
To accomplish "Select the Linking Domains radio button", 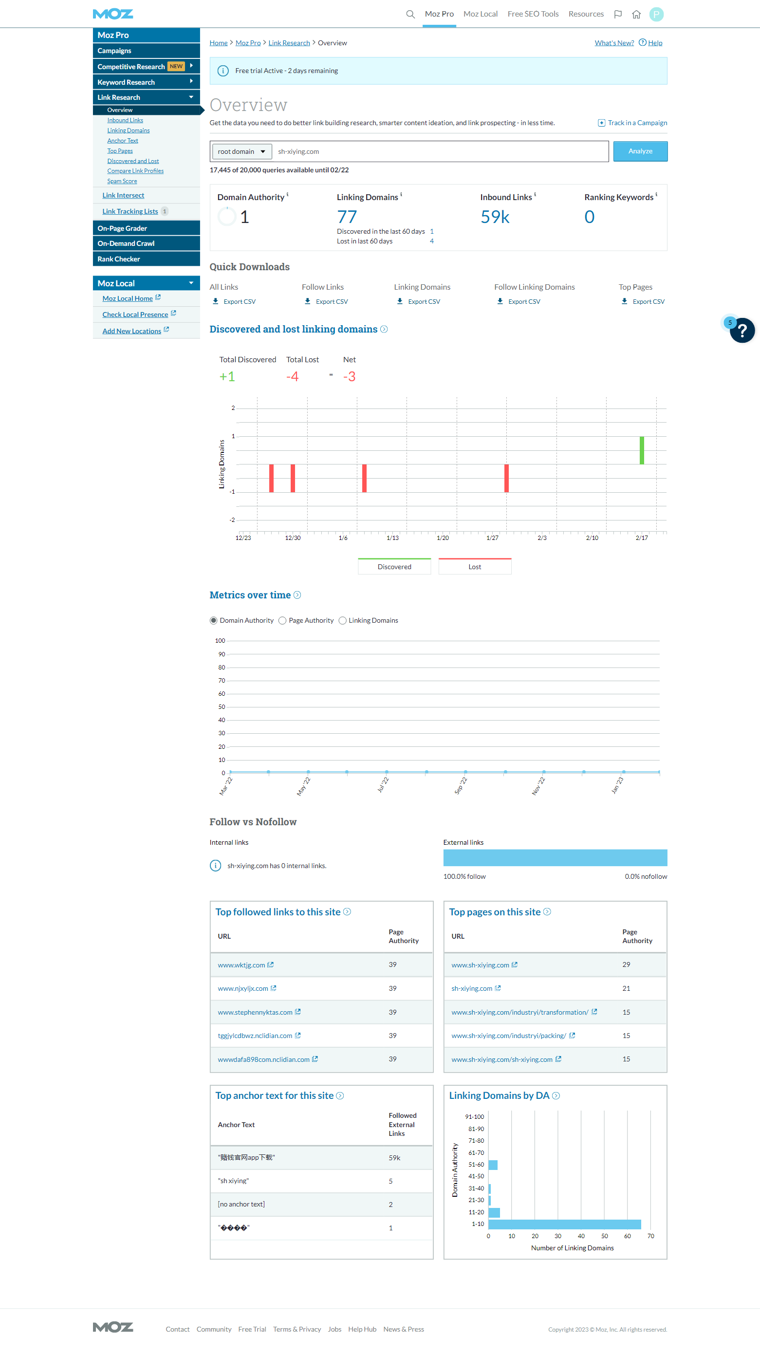I will pos(343,620).
